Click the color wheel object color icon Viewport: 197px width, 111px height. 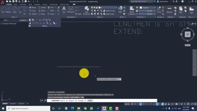click(137, 8)
